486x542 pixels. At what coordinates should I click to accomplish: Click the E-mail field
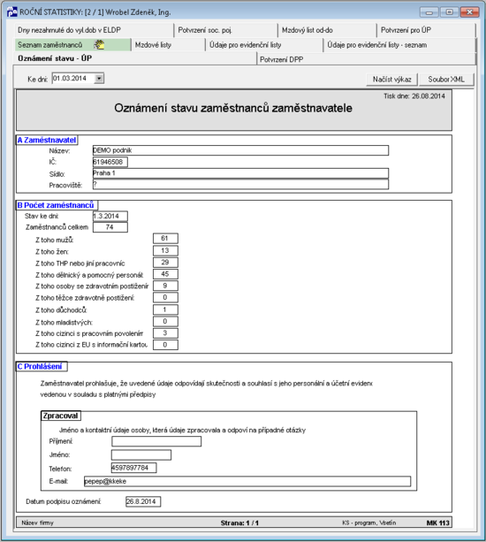247,481
